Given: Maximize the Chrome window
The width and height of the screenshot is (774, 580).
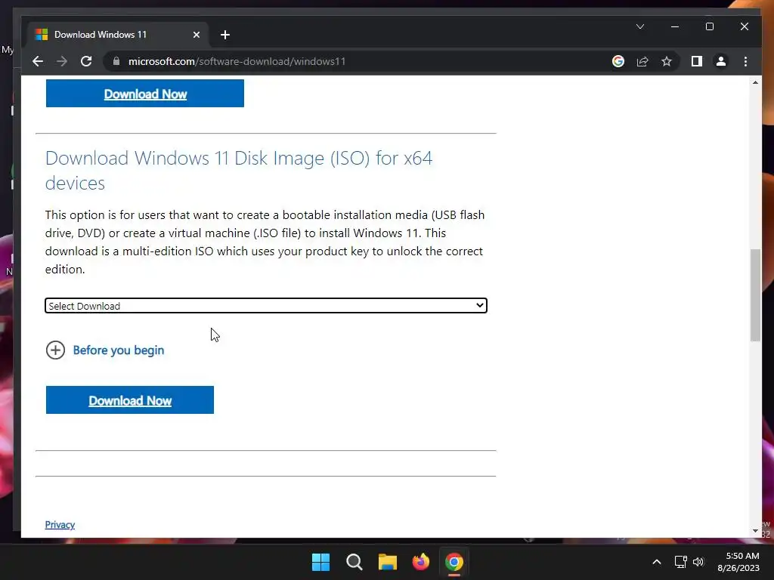Looking at the screenshot, I should (x=709, y=26).
